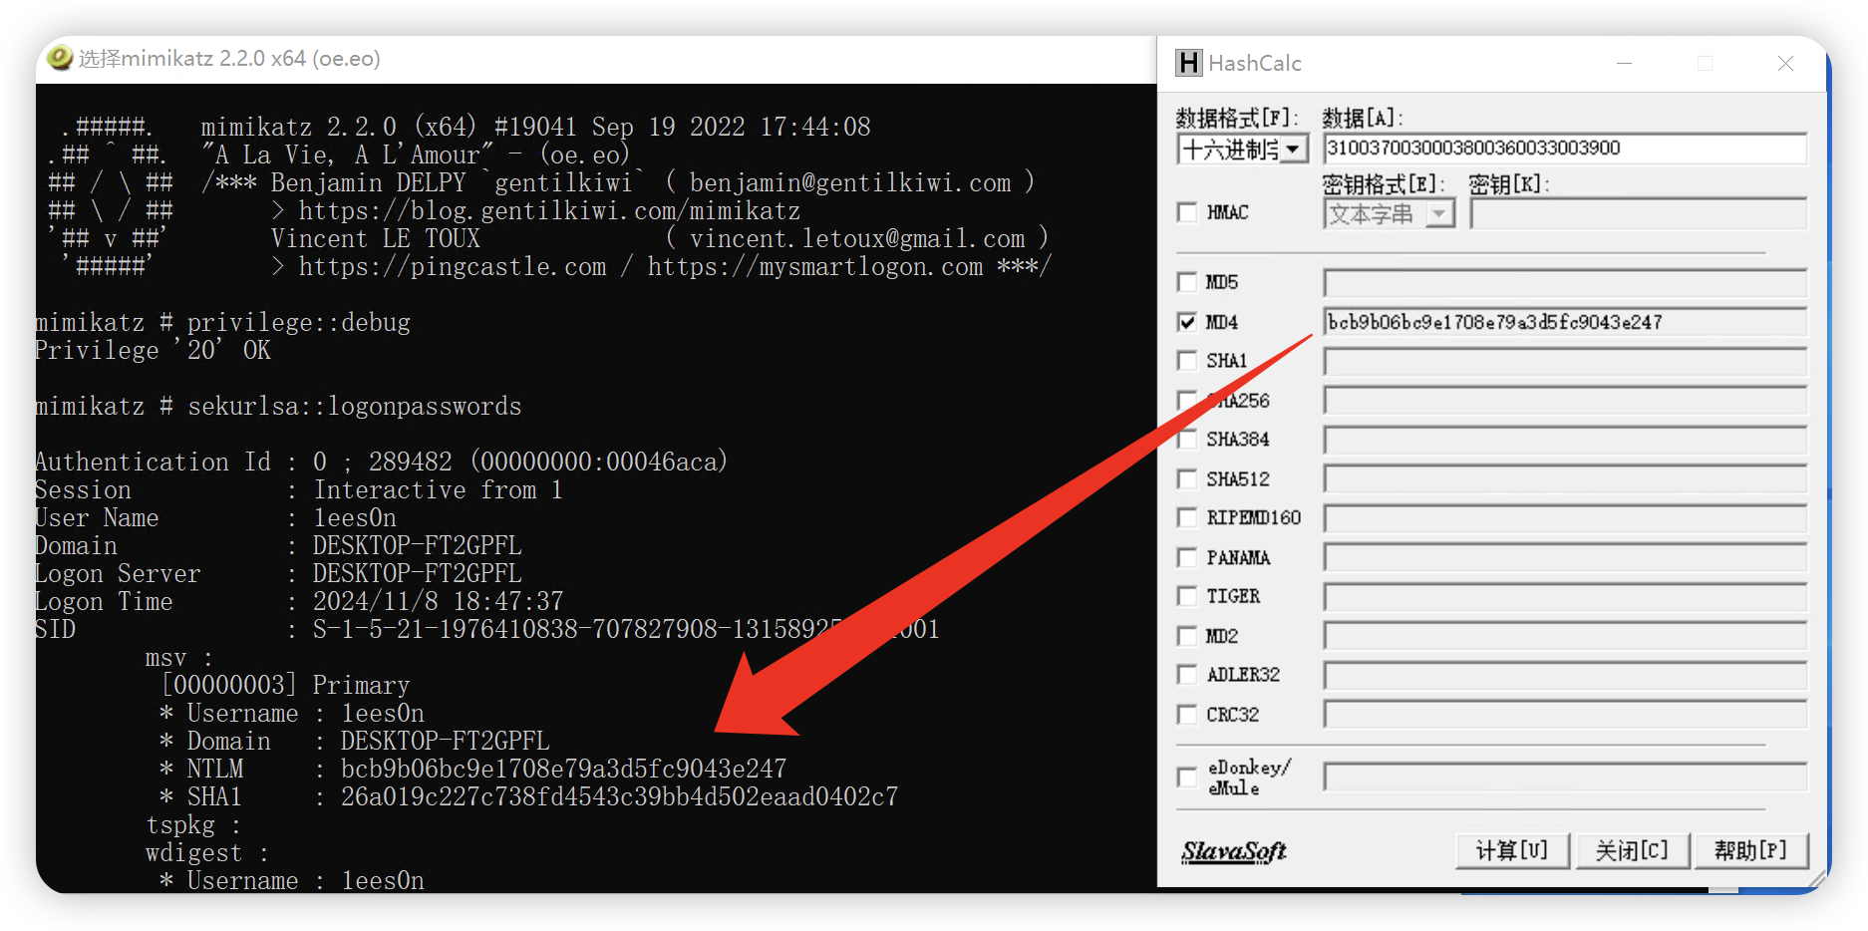Click the https://blog.gentilkiwi.com/mimikatz URL text
Image resolution: width=1868 pixels, height=931 pixels.
click(x=549, y=210)
